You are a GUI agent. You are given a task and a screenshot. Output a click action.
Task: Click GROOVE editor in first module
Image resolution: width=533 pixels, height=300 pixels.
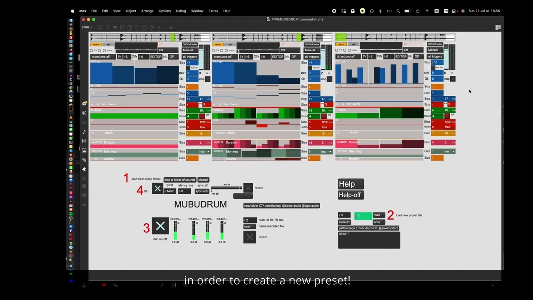pyautogui.click(x=190, y=44)
